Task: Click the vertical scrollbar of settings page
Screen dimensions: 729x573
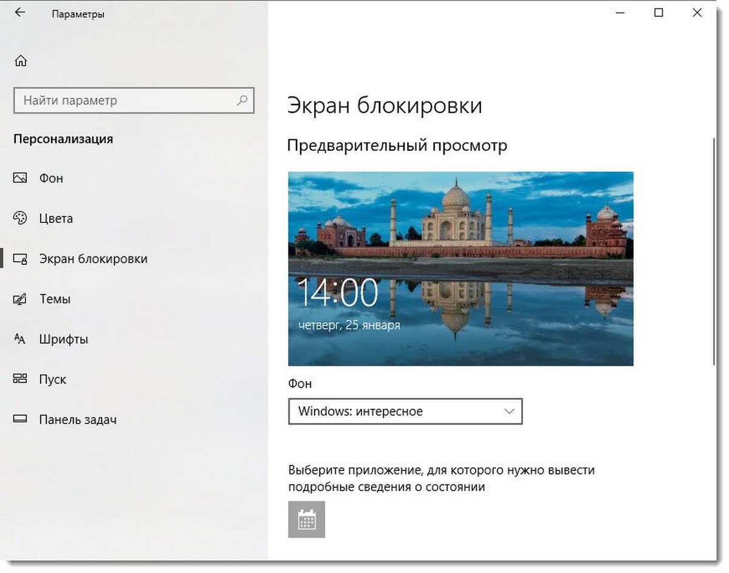Action: tap(714, 252)
